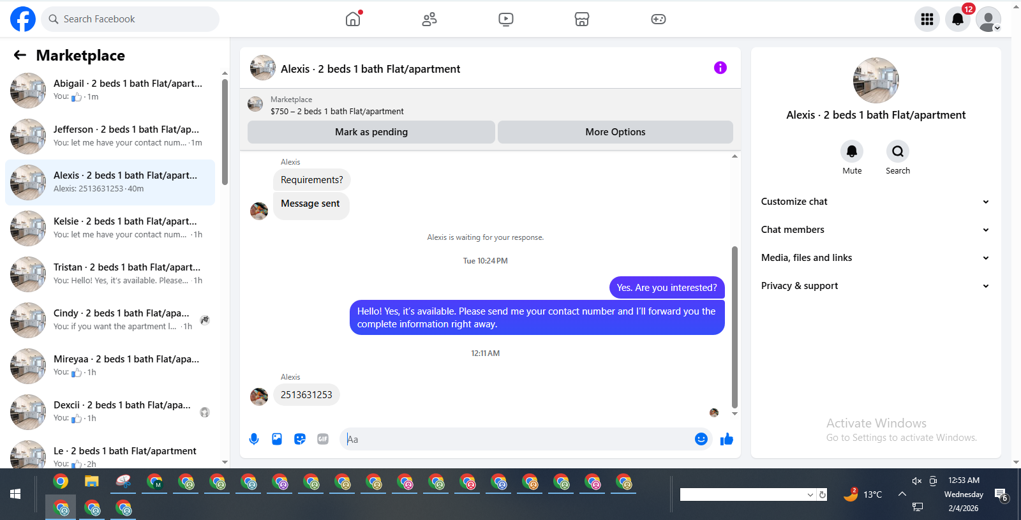1021x520 pixels.
Task: Open the account profile avatar menu
Action: pos(988,19)
